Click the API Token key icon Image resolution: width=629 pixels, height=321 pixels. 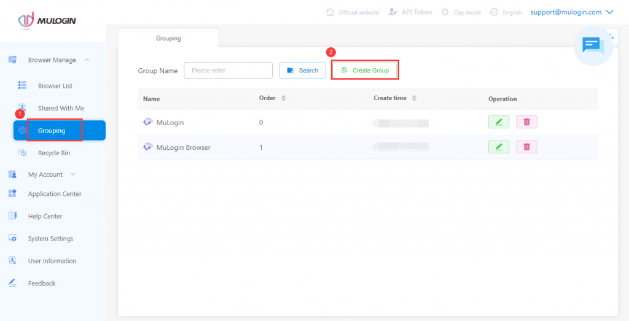click(393, 12)
